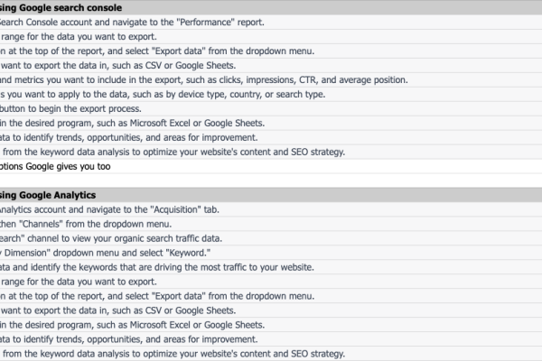Select the first 'optimize your website's content' row
Image resolution: width=542 pixels, height=361 pixels.
tap(271, 152)
